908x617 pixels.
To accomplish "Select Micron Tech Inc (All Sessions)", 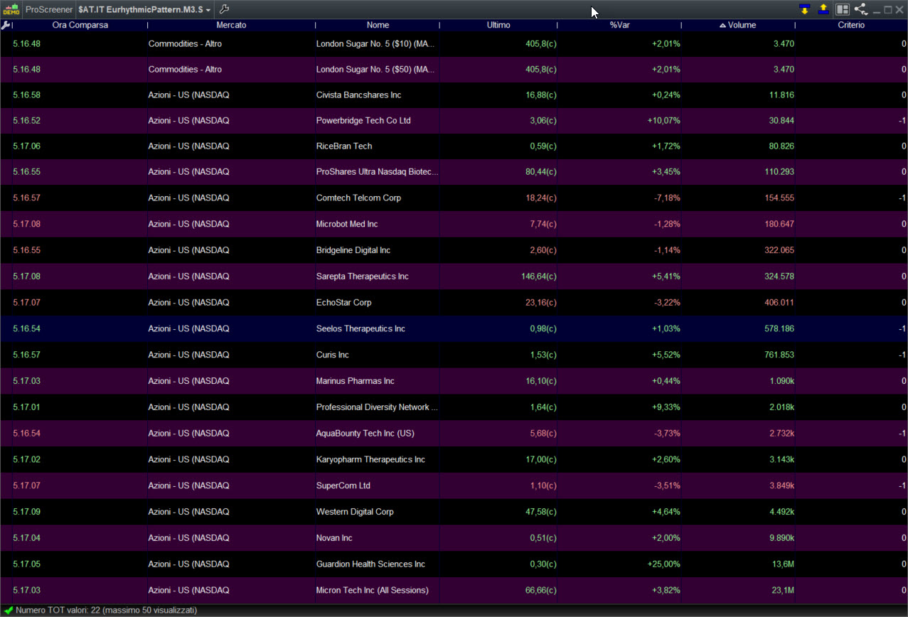I will click(373, 591).
